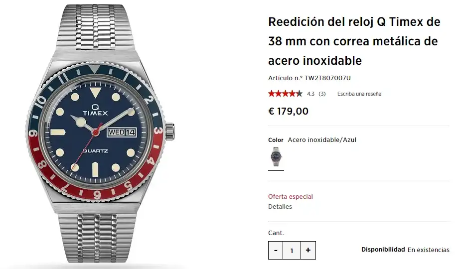Click the article number TW2T807007U

[327, 78]
